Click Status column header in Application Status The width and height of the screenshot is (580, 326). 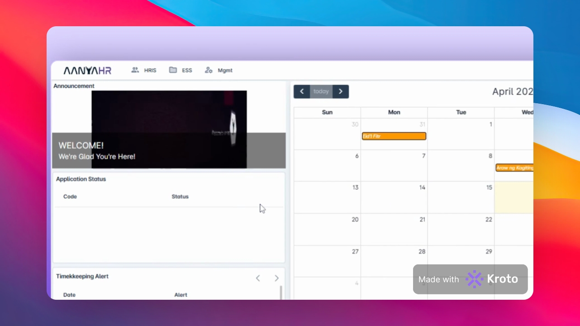click(x=180, y=197)
